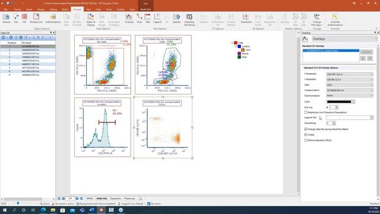Switch to Thank you page tab
The width and height of the screenshot is (380, 214).
pyautogui.click(x=129, y=199)
